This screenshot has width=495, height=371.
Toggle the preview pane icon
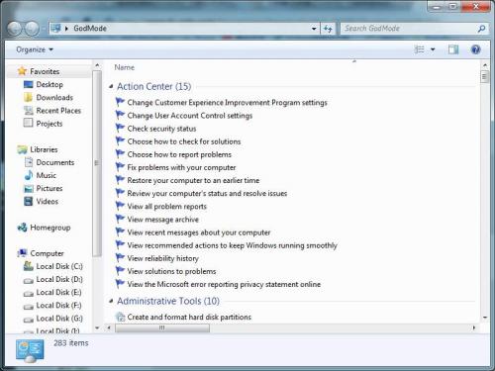click(x=453, y=49)
